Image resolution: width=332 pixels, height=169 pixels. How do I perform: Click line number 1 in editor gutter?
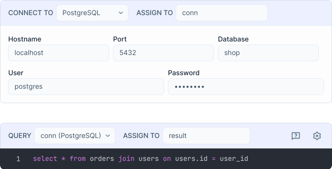coord(18,159)
